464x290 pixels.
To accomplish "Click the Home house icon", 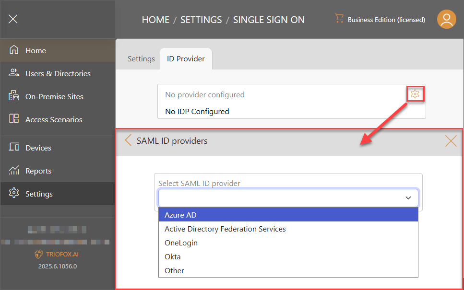I will click(x=14, y=50).
